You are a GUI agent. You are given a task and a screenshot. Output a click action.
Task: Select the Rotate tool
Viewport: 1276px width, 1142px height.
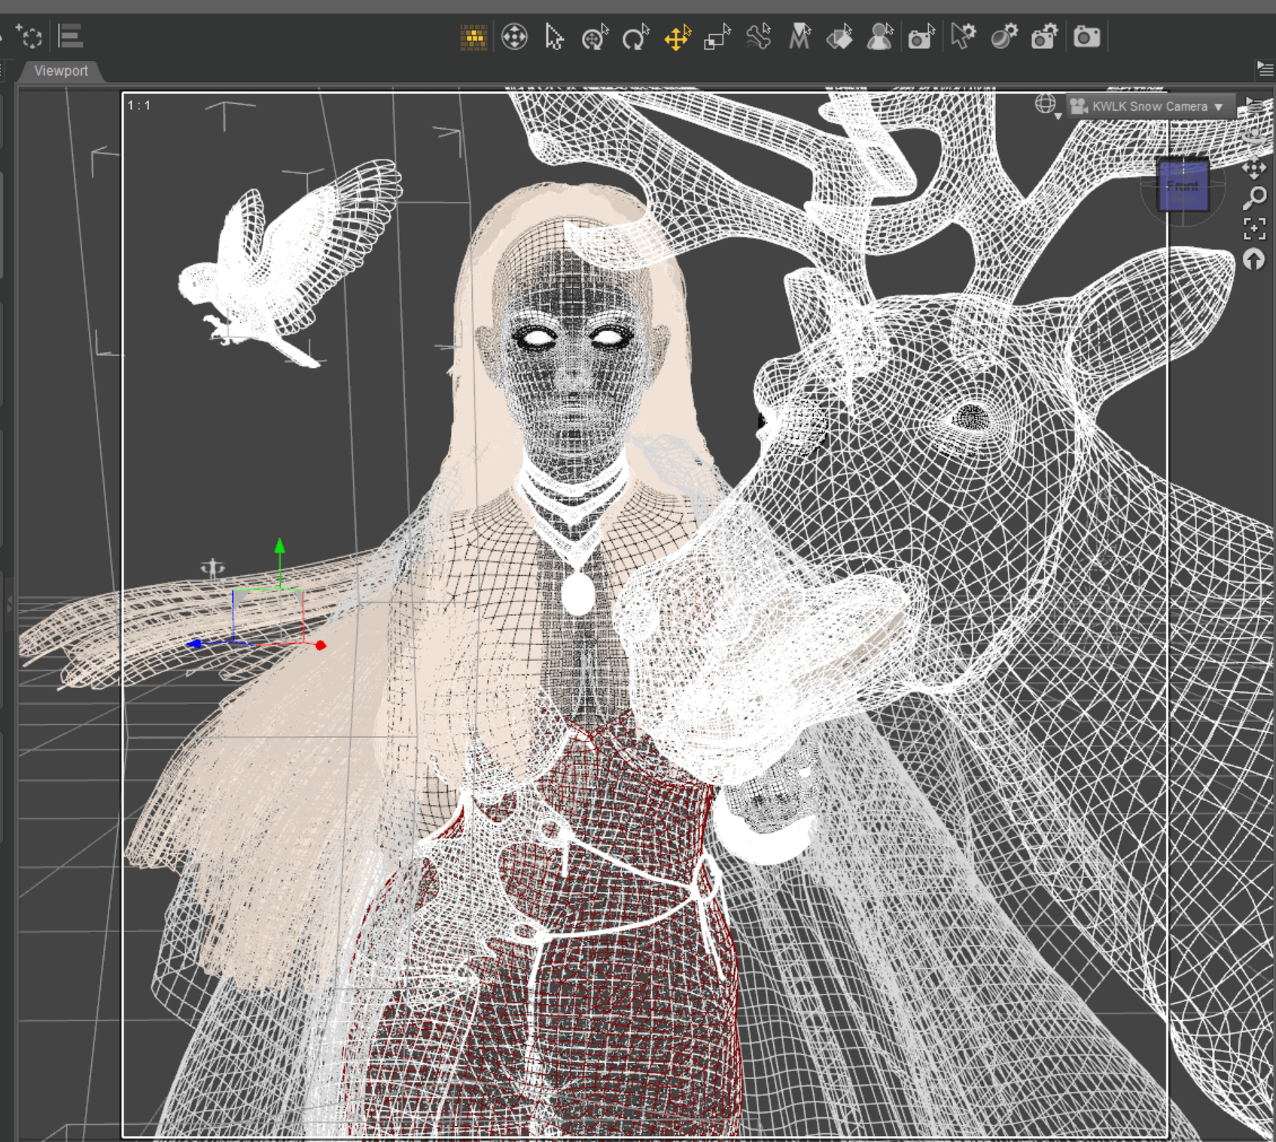coord(635,37)
